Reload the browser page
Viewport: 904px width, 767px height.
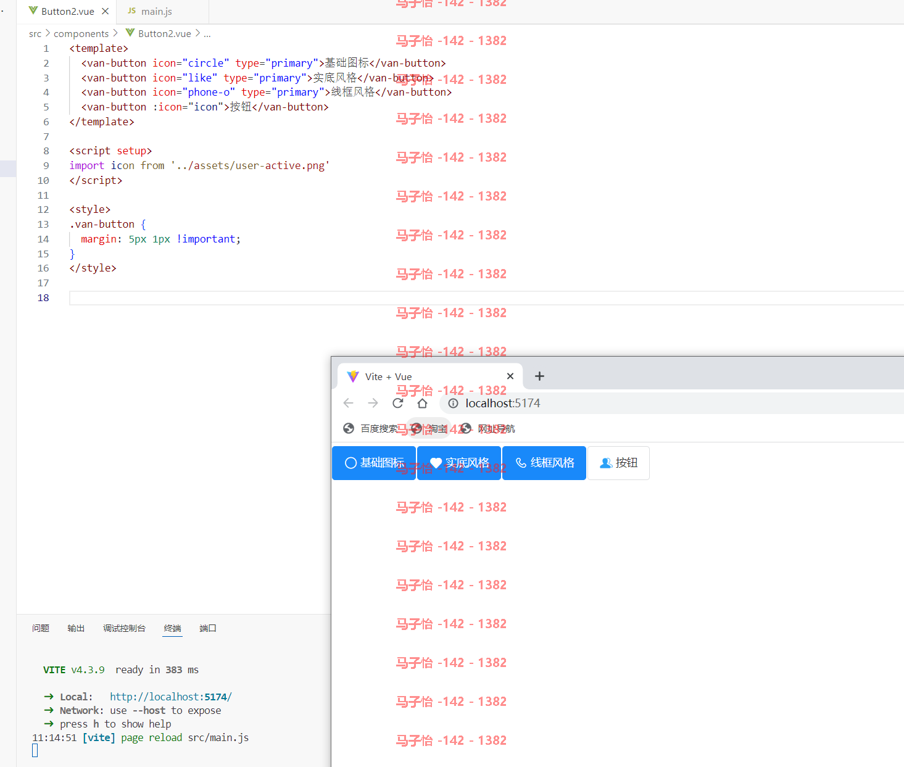click(397, 403)
